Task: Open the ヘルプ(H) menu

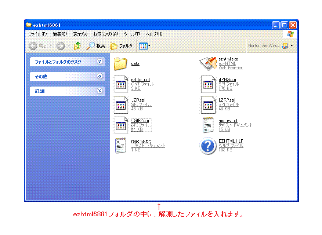Action: [154, 34]
